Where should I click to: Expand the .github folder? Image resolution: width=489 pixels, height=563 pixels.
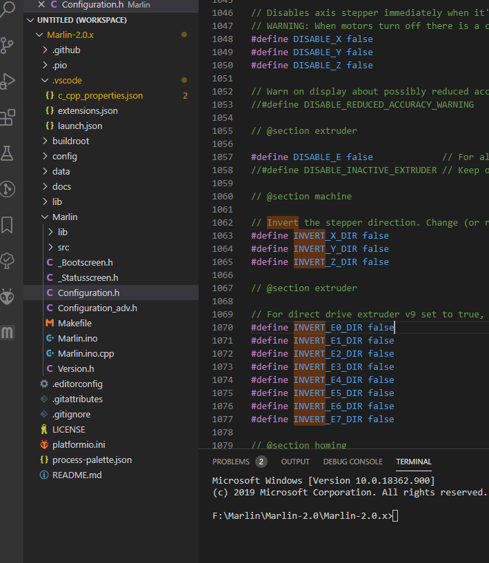45,50
